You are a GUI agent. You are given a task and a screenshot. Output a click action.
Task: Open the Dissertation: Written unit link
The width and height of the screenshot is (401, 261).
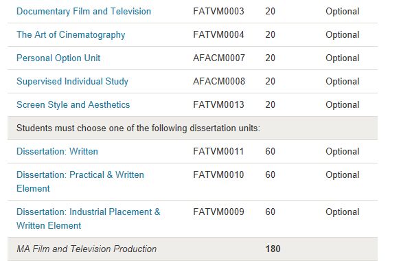point(57,152)
